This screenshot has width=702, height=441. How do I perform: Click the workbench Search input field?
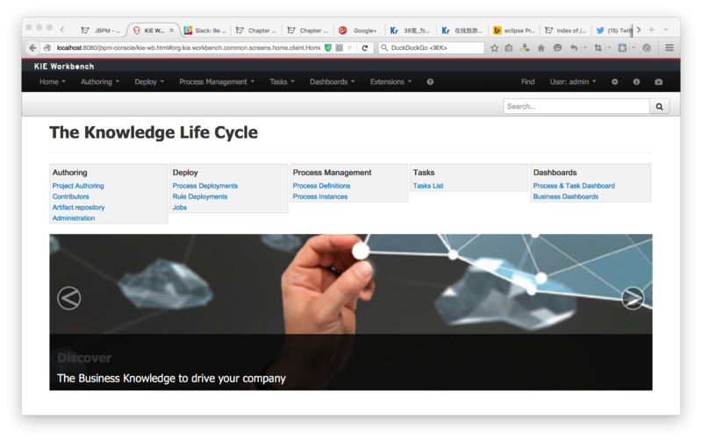click(576, 106)
